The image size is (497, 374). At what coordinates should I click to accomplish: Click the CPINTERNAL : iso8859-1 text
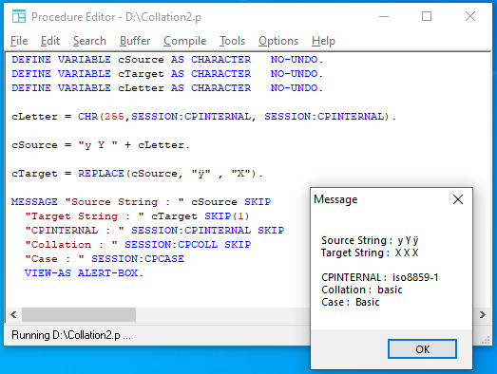(380, 277)
